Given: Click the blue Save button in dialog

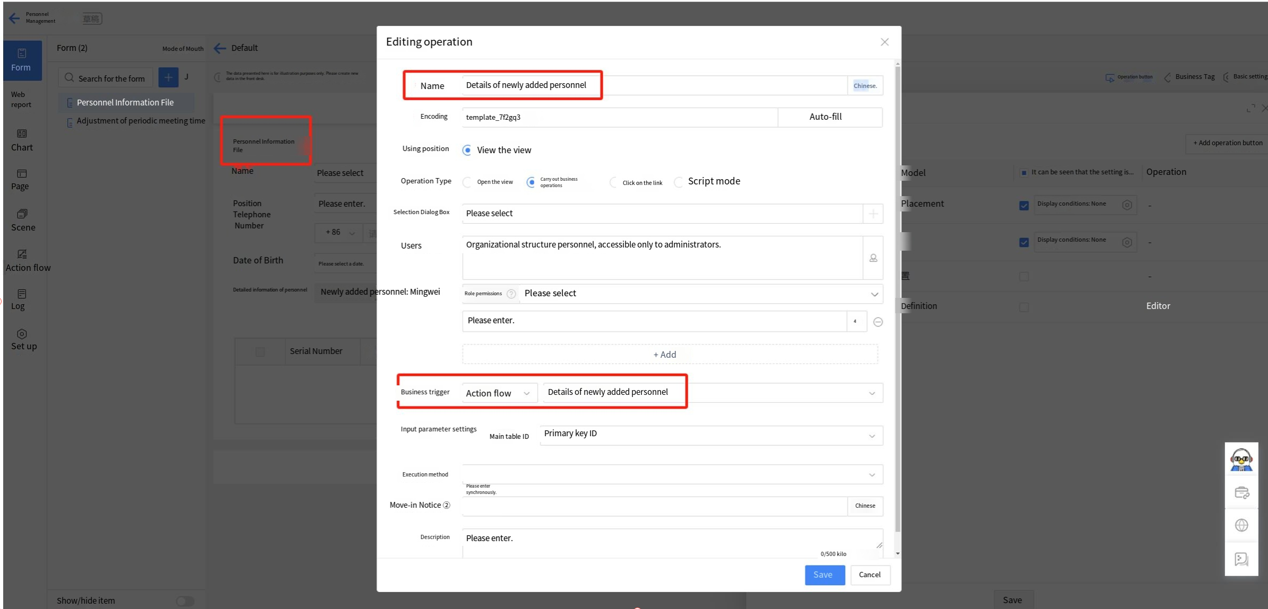Looking at the screenshot, I should coord(823,575).
